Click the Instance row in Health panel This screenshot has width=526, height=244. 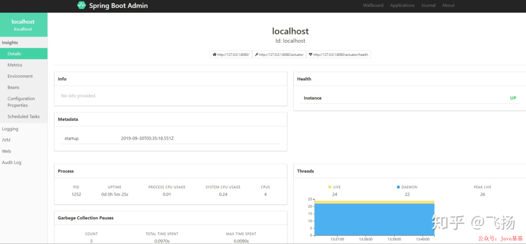(410, 98)
